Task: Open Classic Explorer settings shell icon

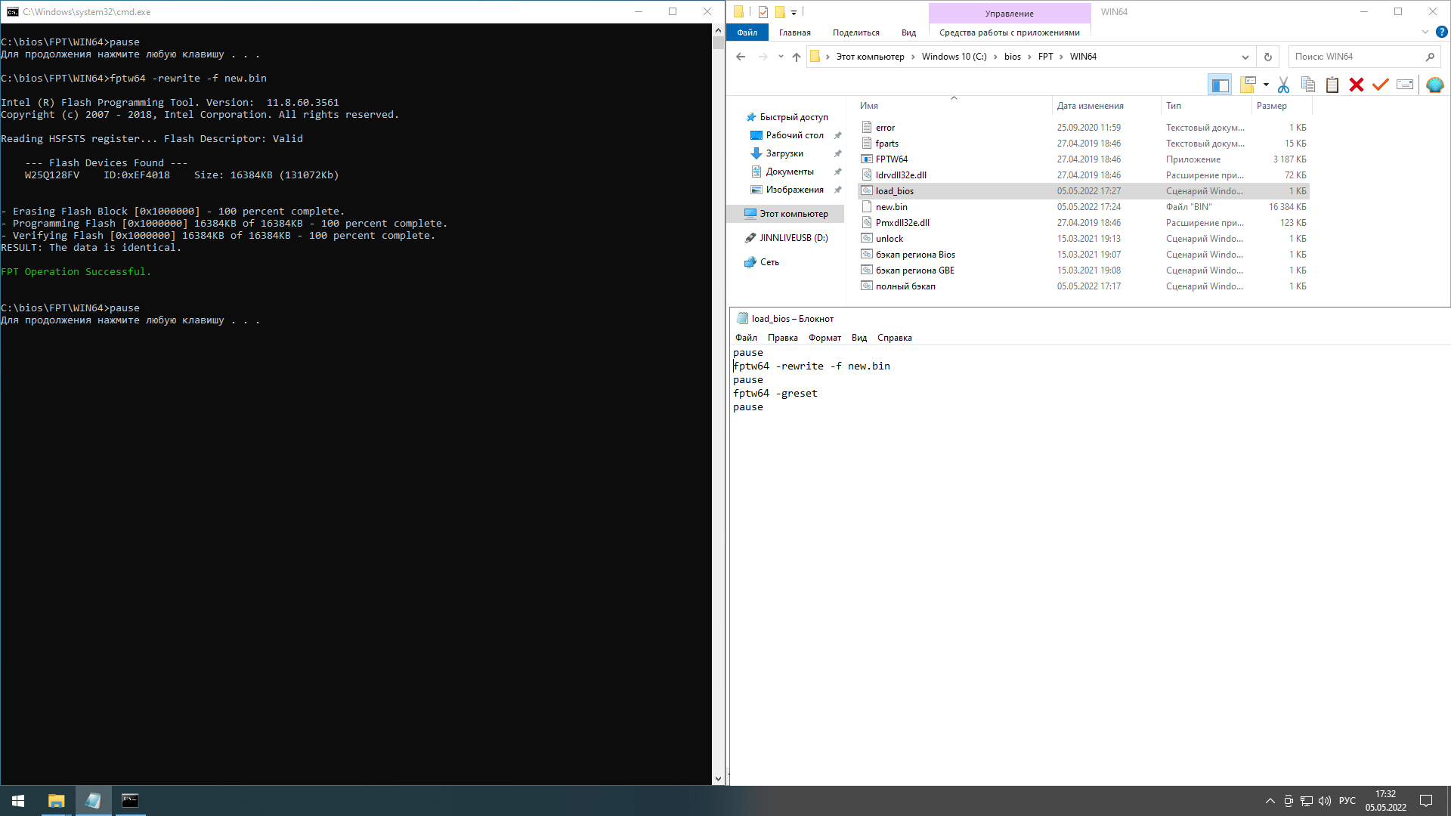Action: [x=1434, y=85]
